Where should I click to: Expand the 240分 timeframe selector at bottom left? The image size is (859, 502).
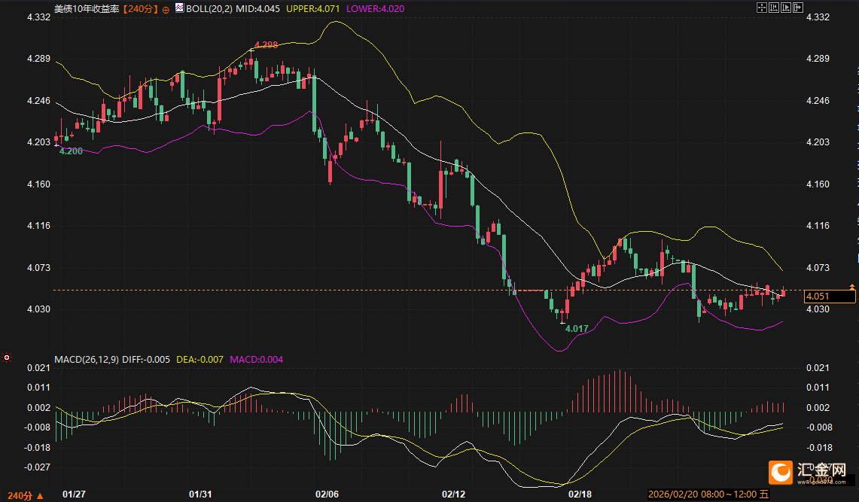pyautogui.click(x=22, y=496)
